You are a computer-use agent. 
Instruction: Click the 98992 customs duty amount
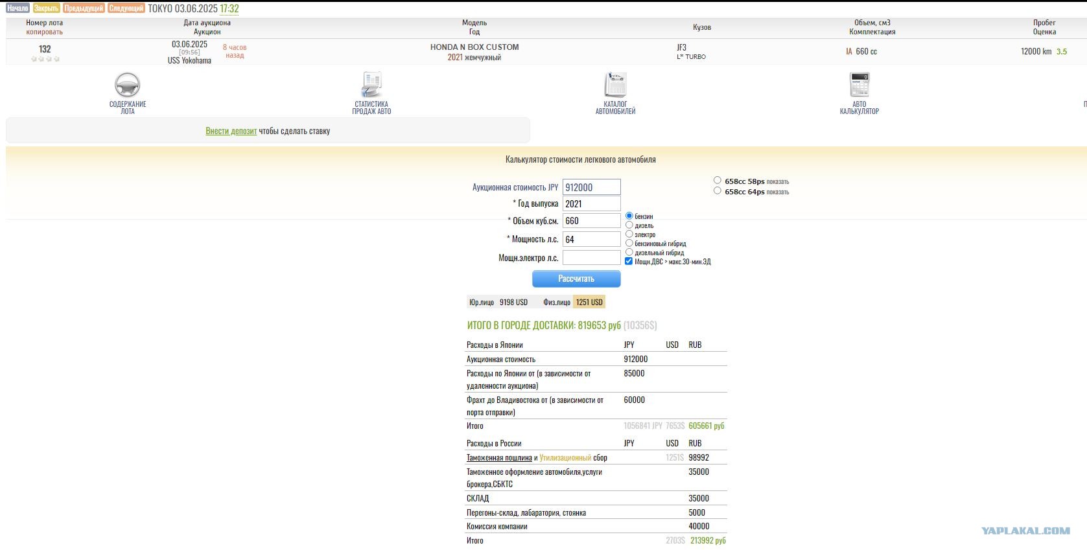[x=699, y=457]
